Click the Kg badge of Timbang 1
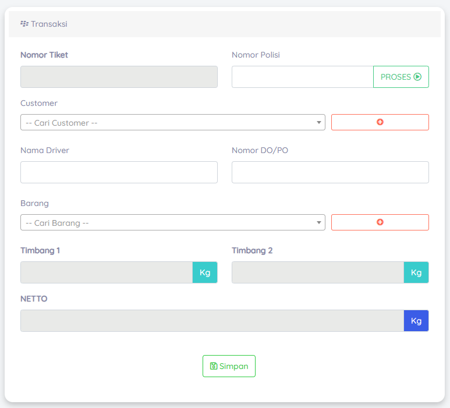 205,272
